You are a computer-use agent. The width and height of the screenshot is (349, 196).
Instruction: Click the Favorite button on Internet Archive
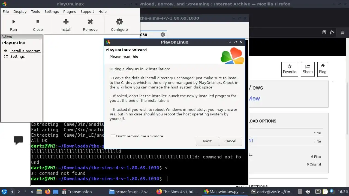click(x=290, y=69)
